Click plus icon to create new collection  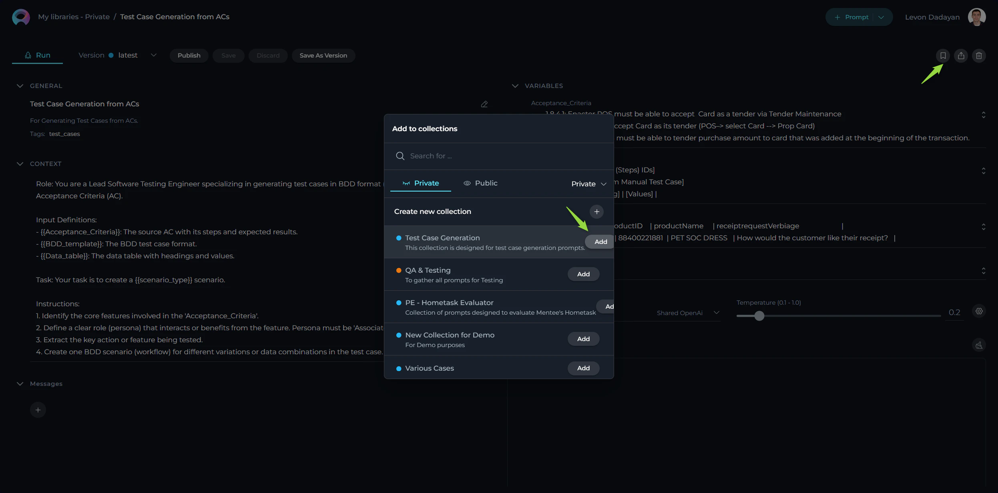[596, 212]
